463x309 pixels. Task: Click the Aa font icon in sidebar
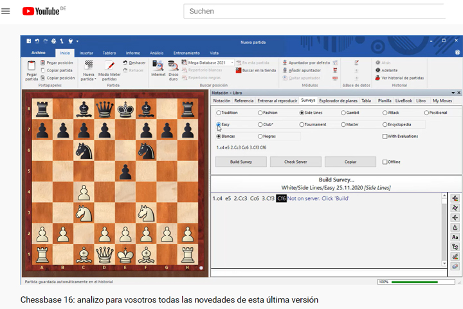pos(455,237)
